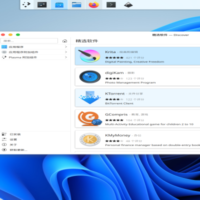The width and height of the screenshot is (200, 200).
Task: Click KTorrent's star rating
Action: point(114,99)
